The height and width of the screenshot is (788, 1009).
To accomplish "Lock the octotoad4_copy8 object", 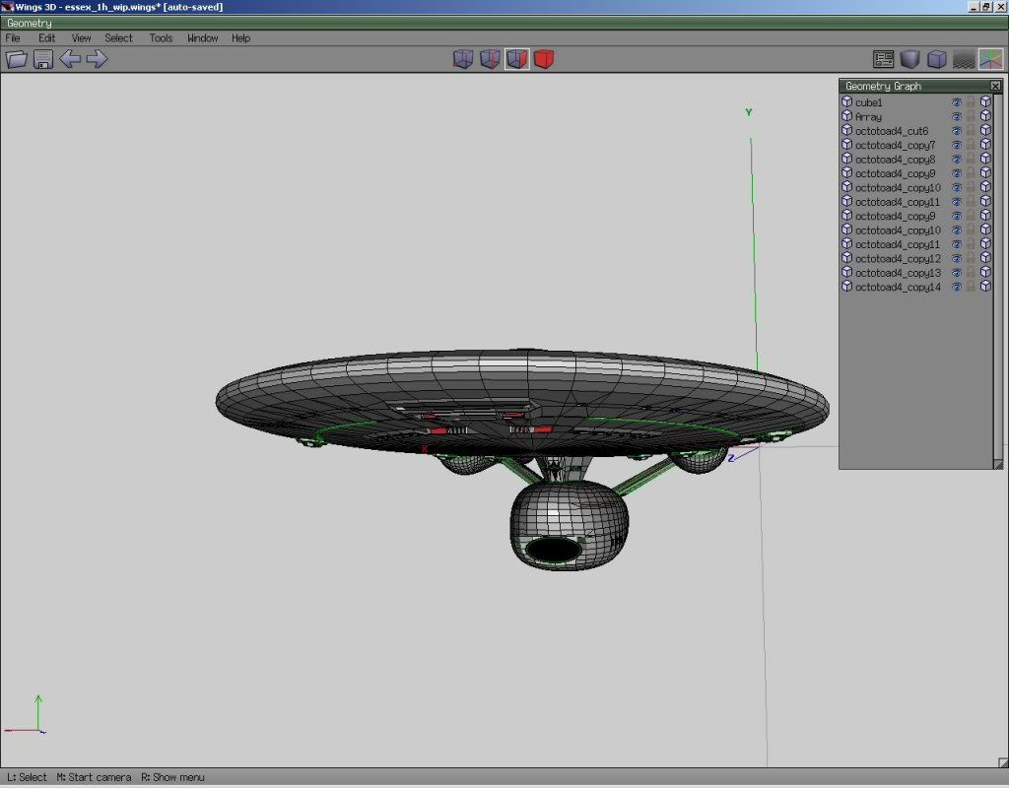I will 971,159.
